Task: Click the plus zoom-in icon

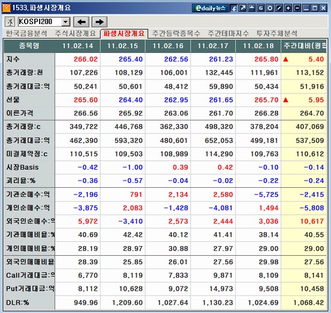Action: tap(288, 8)
